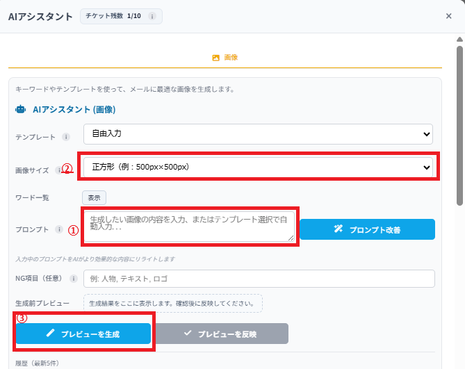Switch to the 画像 tab
Viewport: 465px width, 369px height.
point(225,58)
